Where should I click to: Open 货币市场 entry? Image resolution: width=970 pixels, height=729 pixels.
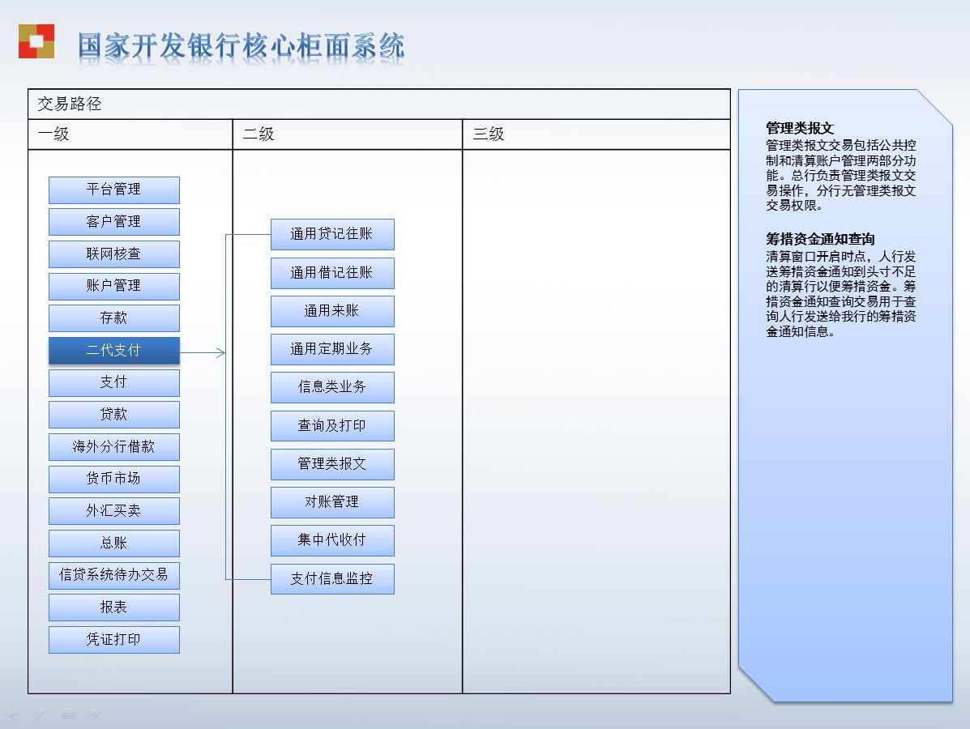pos(113,480)
